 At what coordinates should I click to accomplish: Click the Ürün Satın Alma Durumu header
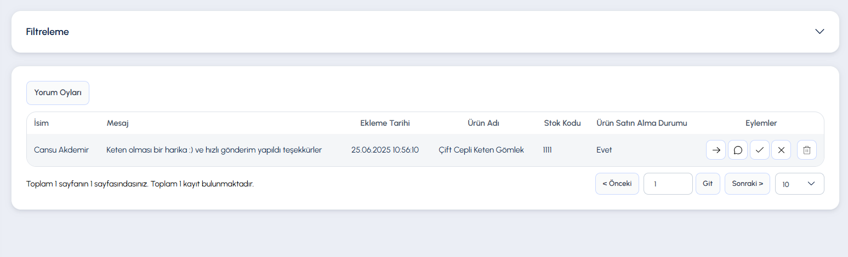(641, 123)
